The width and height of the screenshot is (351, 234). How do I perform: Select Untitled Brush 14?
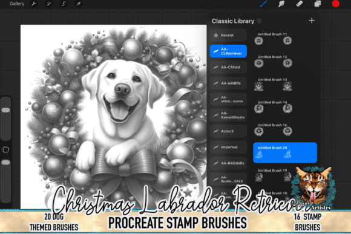285,107
